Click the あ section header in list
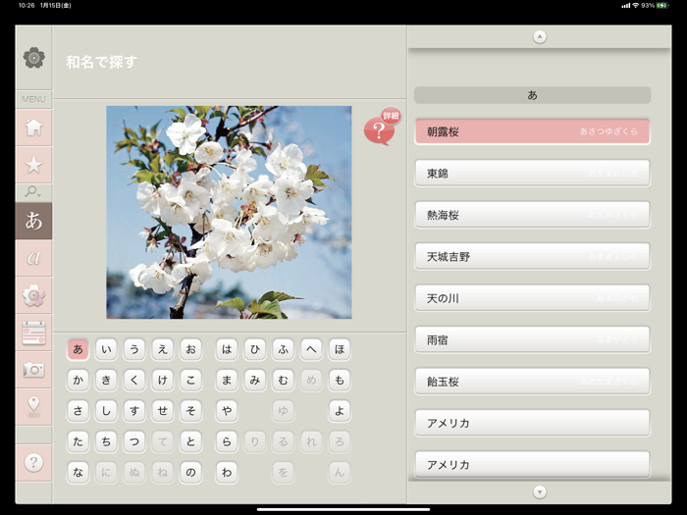 point(532,95)
